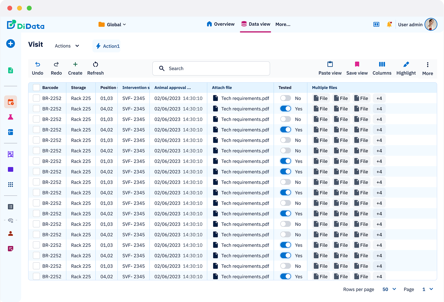This screenshot has height=302, width=444.
Task: Open the blue plus button in the sidebar
Action: tap(10, 43)
